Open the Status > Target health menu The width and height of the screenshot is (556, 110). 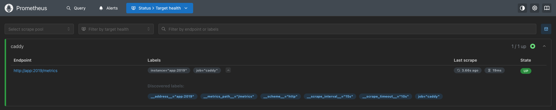click(x=160, y=8)
